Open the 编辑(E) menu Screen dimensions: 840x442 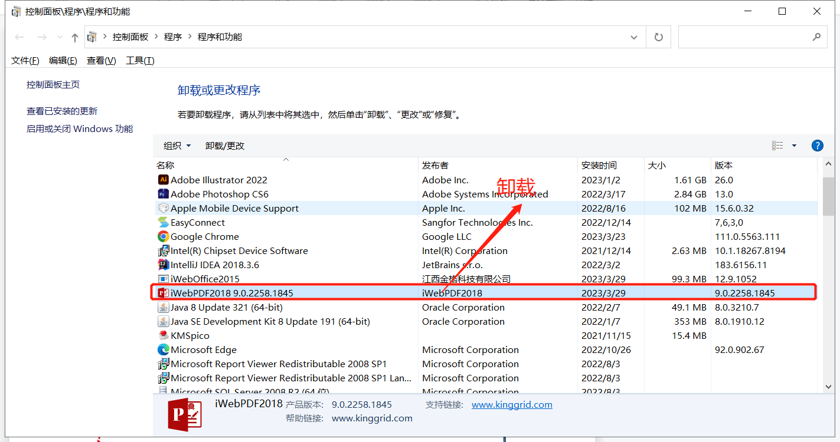click(63, 61)
